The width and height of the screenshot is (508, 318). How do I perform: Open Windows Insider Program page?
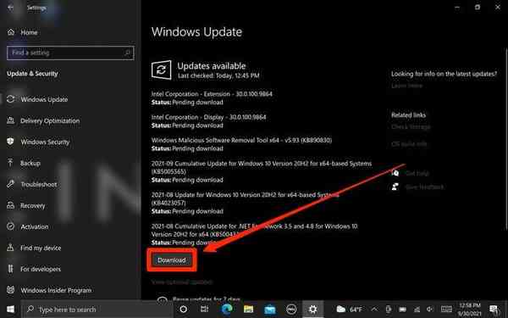pyautogui.click(x=49, y=290)
